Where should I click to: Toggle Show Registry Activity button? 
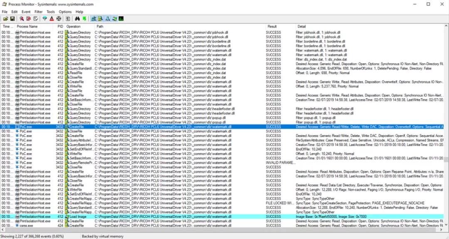(94, 19)
